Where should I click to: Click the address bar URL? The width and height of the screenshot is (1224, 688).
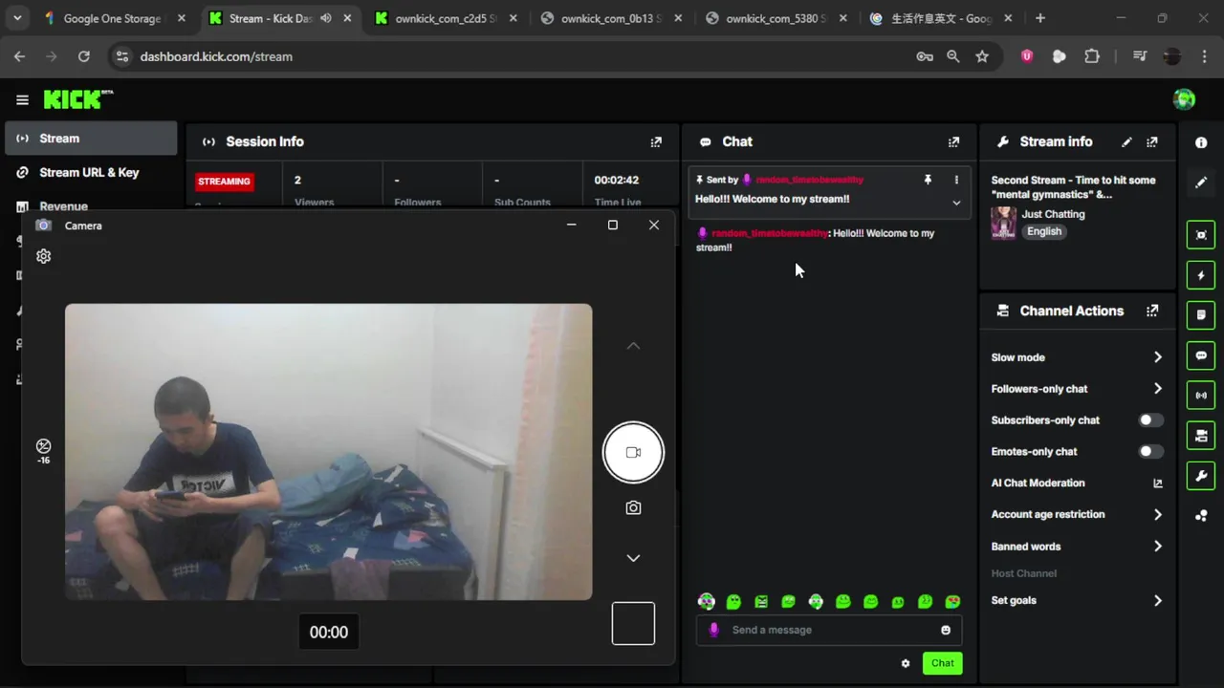pos(216,56)
